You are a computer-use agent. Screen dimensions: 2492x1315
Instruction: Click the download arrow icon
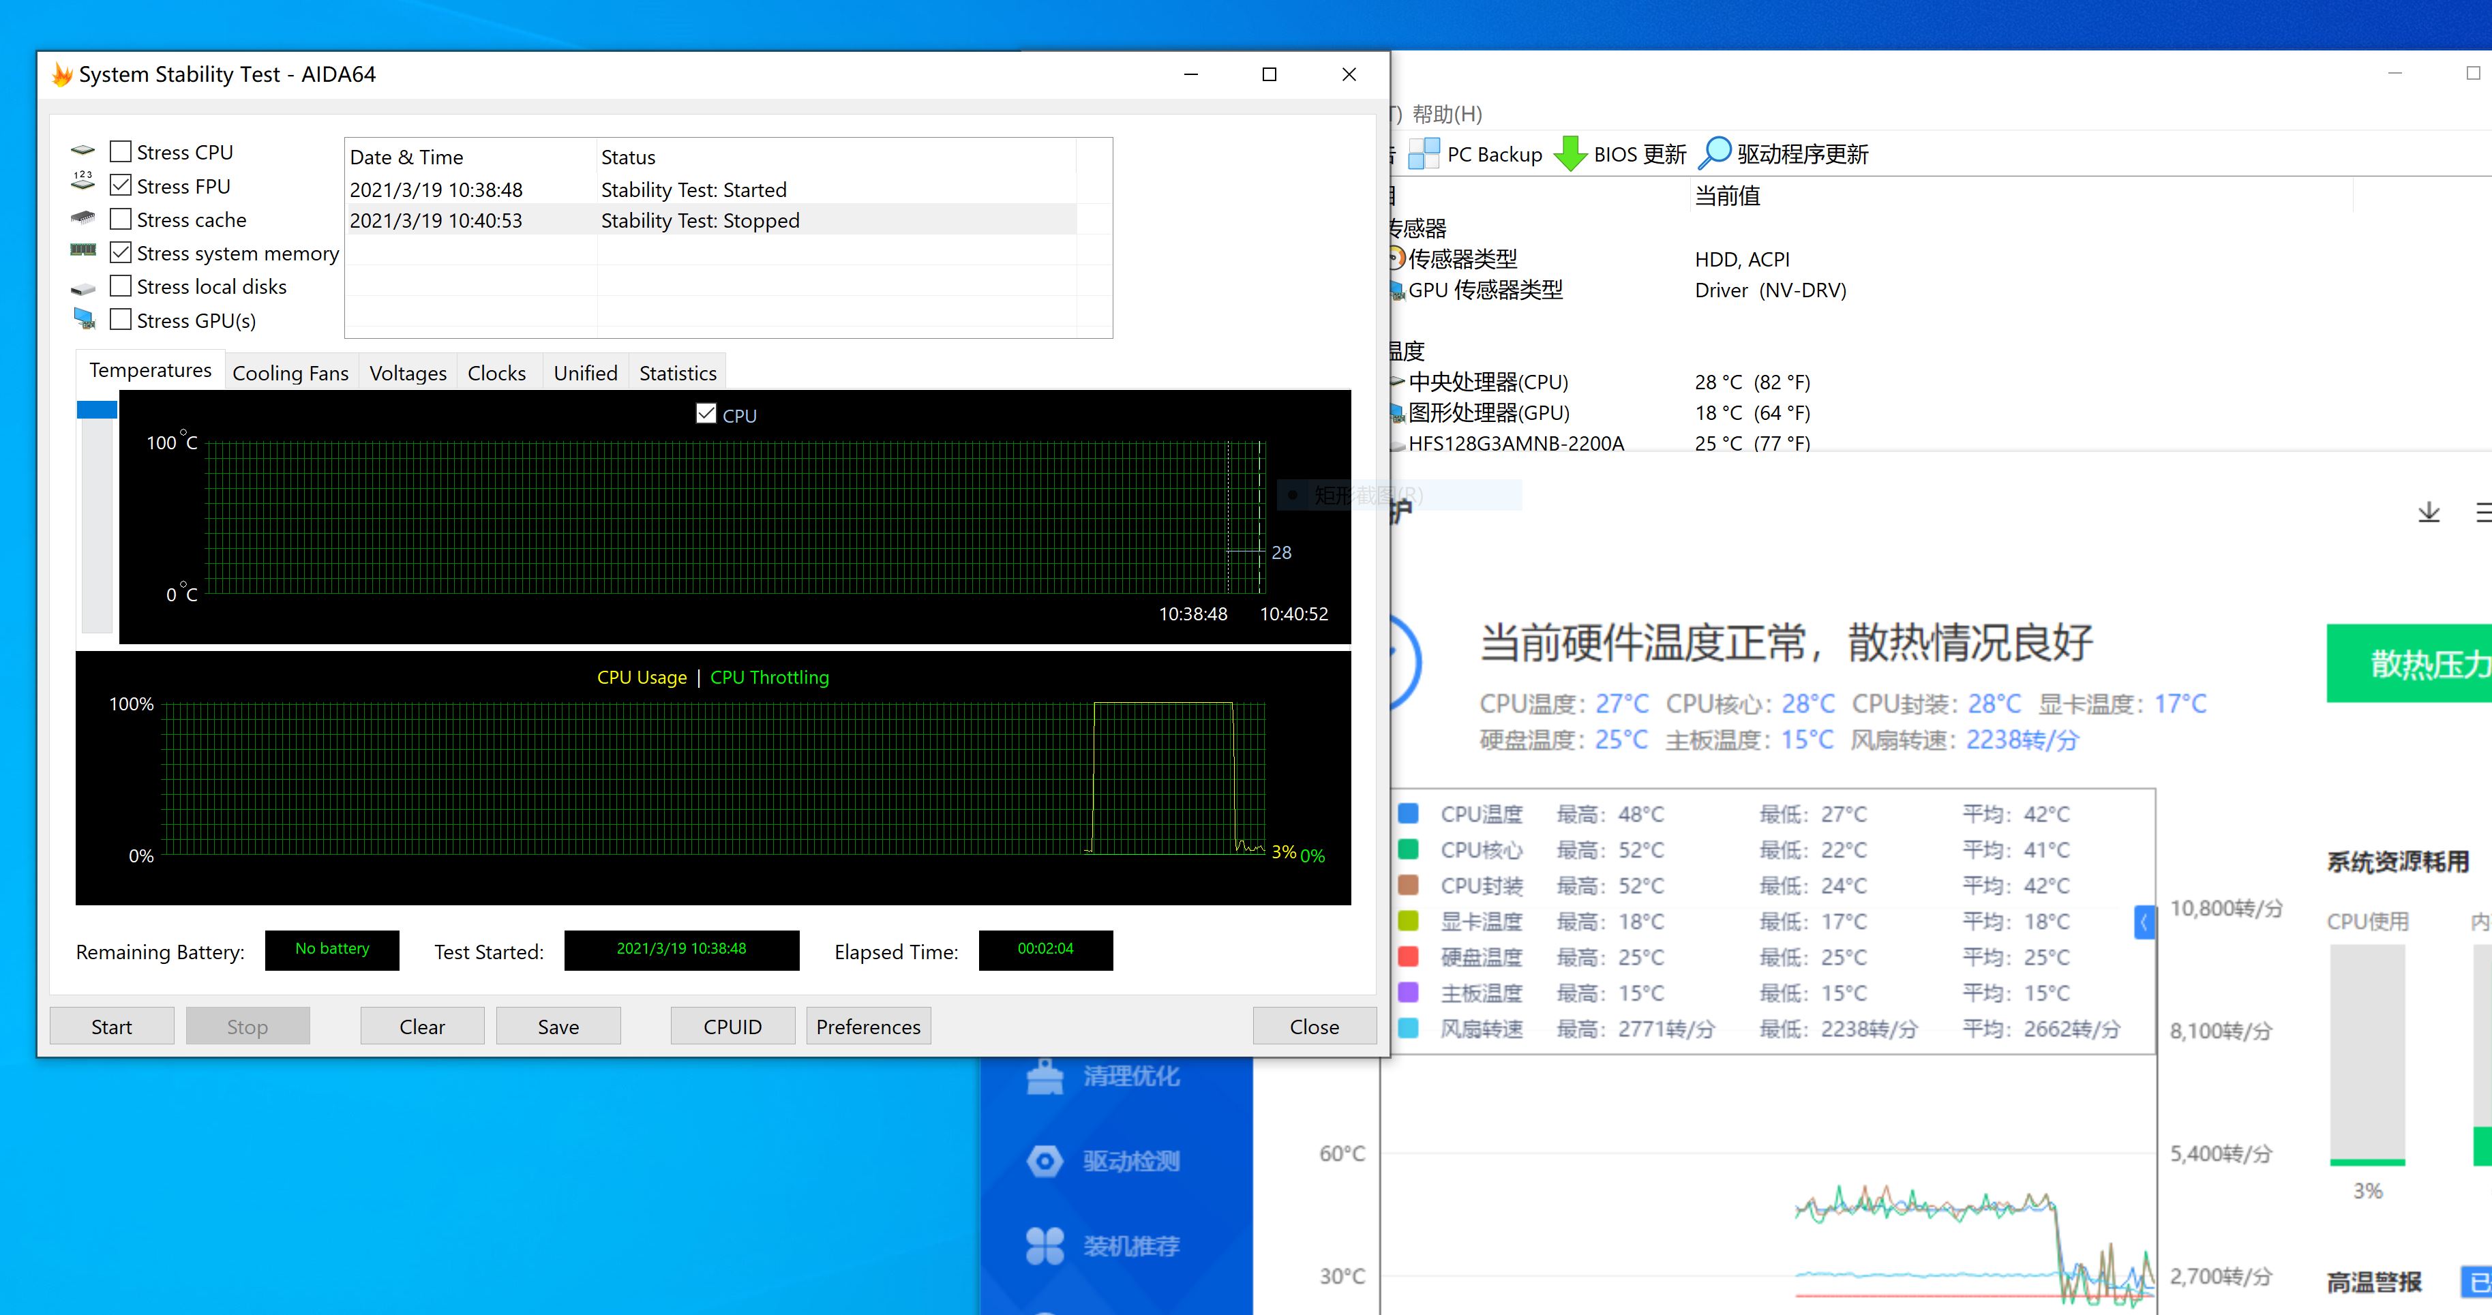tap(2428, 513)
